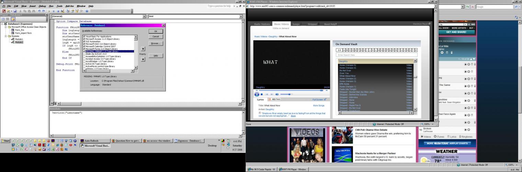Click Cancel in References dialog

(156, 36)
